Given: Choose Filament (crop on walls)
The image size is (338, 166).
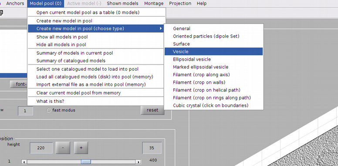Looking at the screenshot, I should [x=213, y=82].
